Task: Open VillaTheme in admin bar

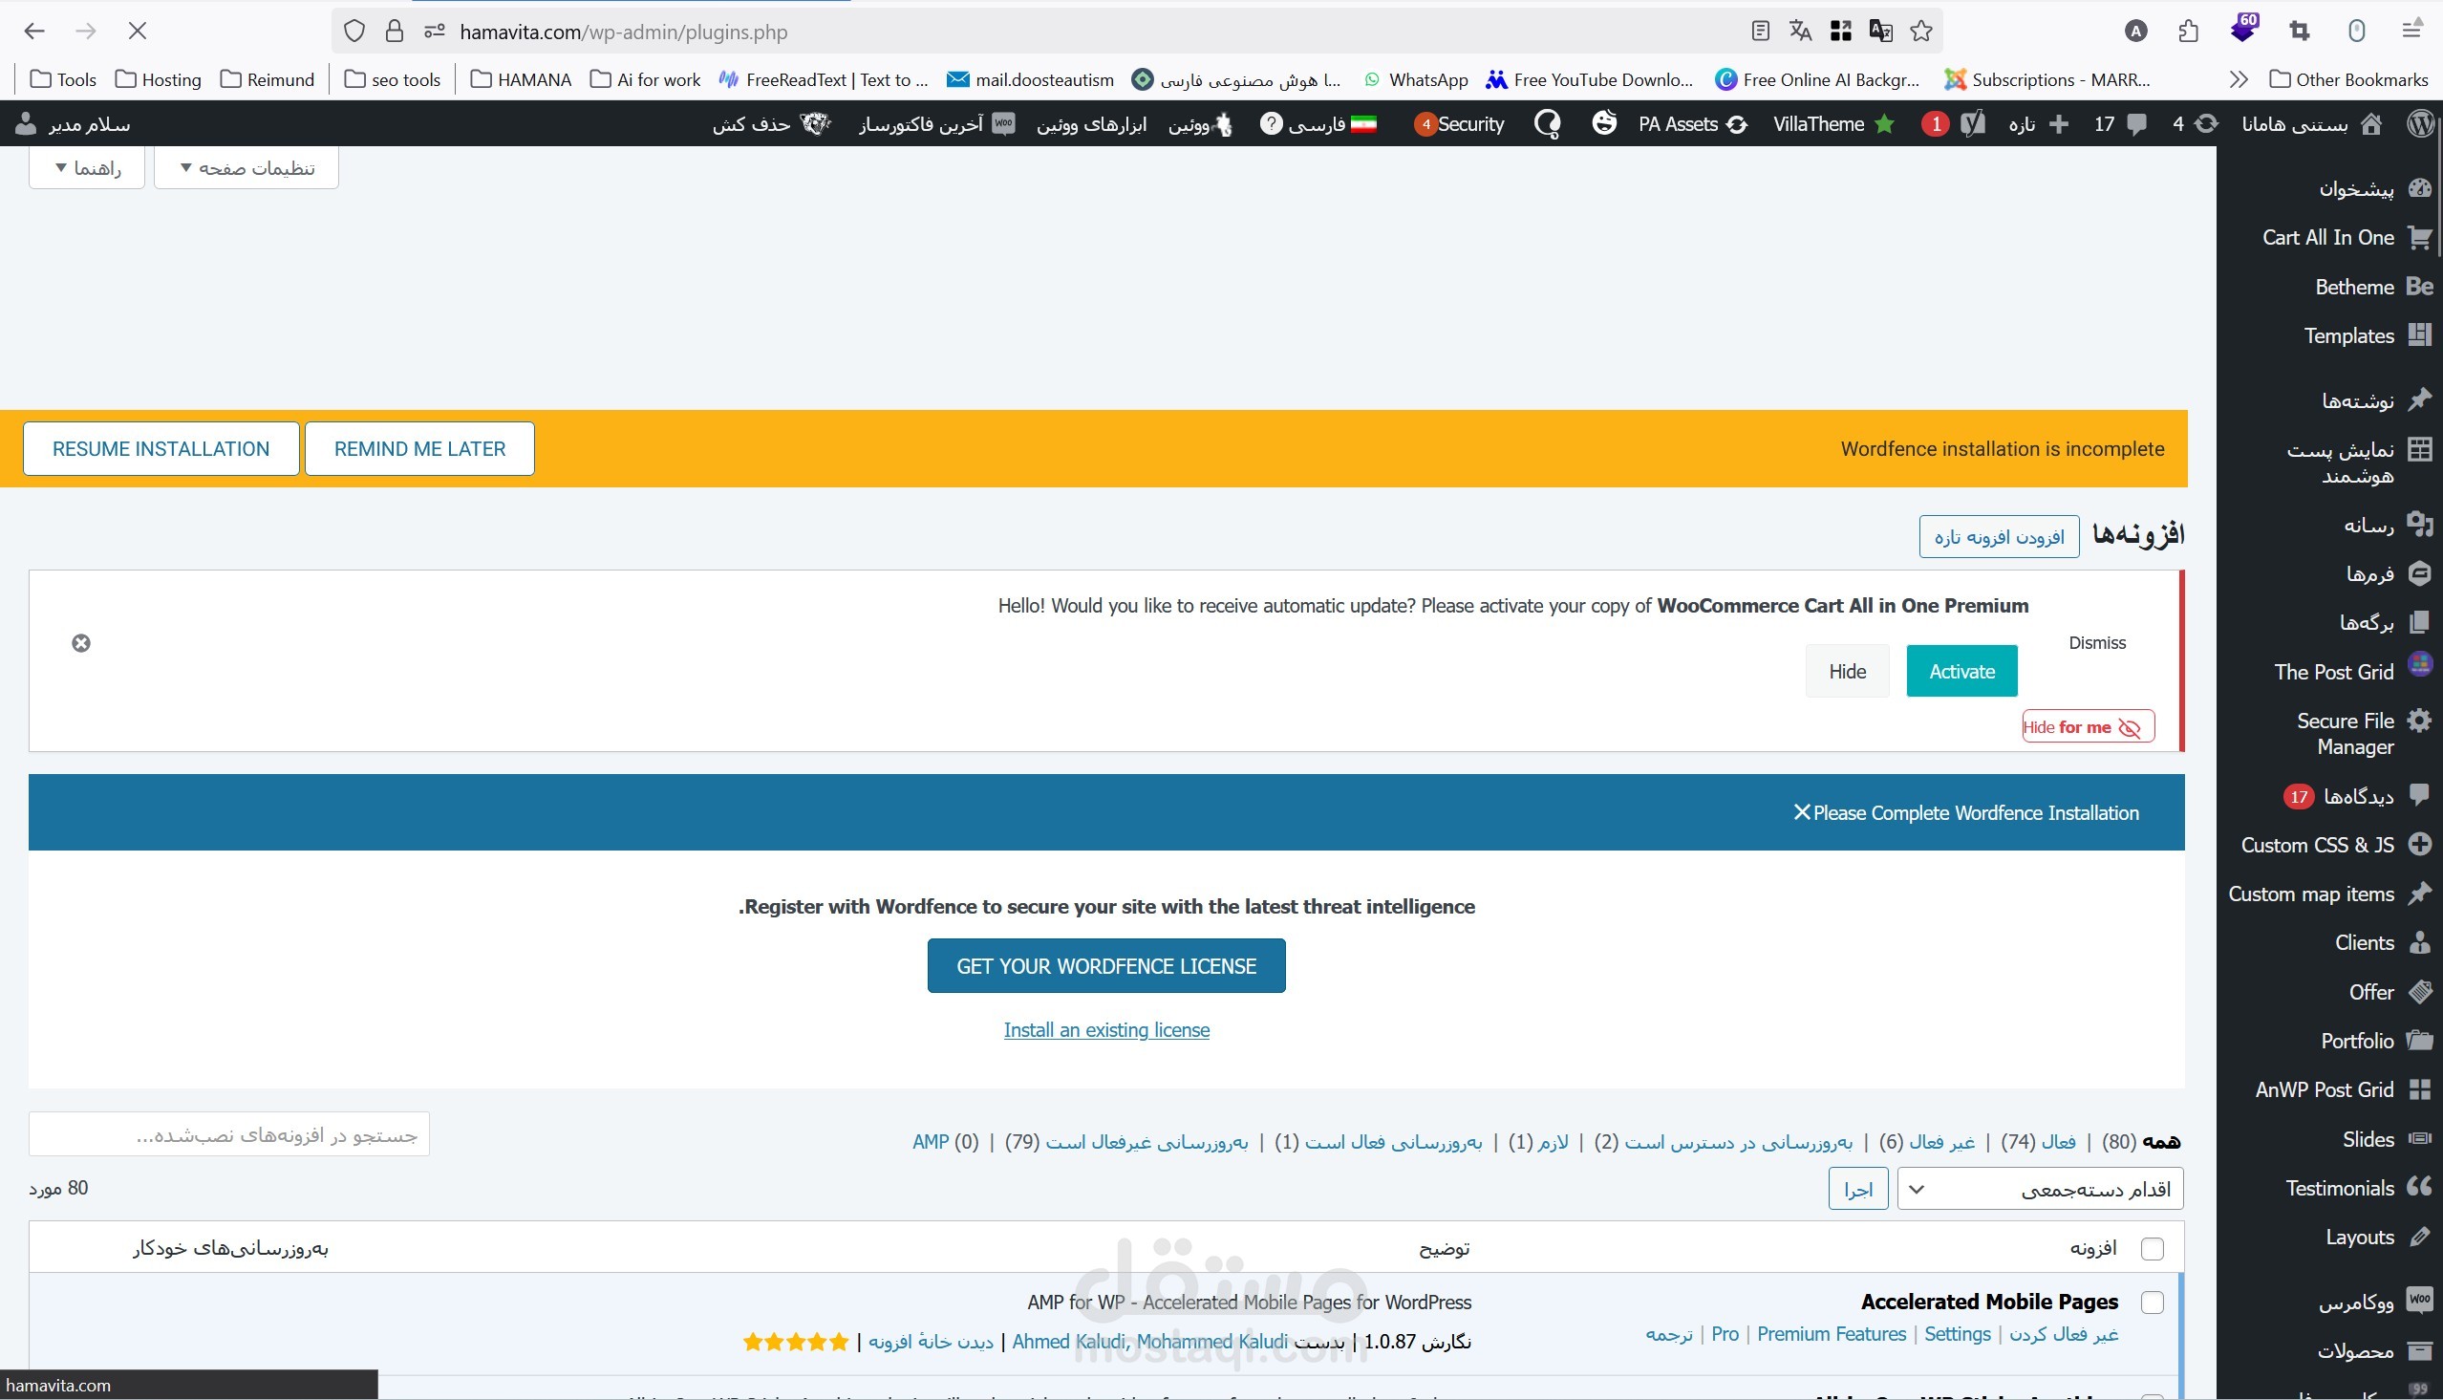Action: click(1833, 124)
